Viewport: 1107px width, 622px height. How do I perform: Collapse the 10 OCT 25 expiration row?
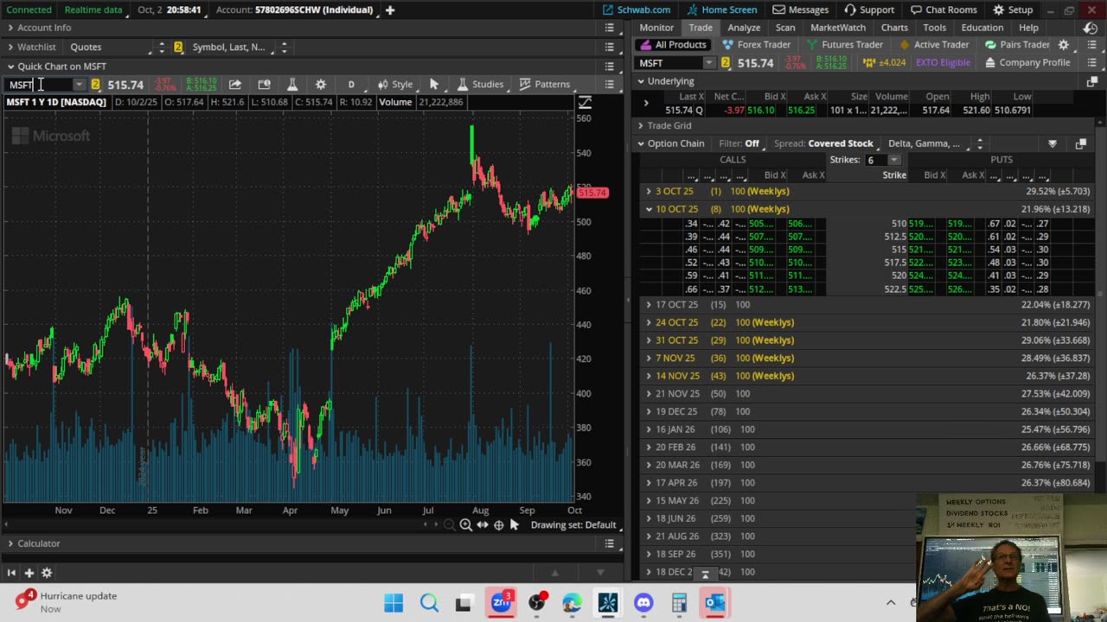649,209
